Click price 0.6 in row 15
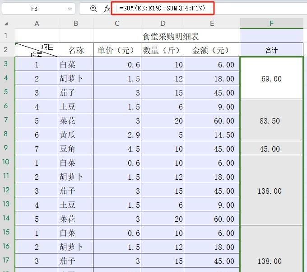 click(117, 233)
